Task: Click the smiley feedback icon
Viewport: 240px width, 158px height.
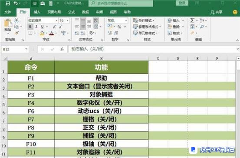Action: coord(235,12)
